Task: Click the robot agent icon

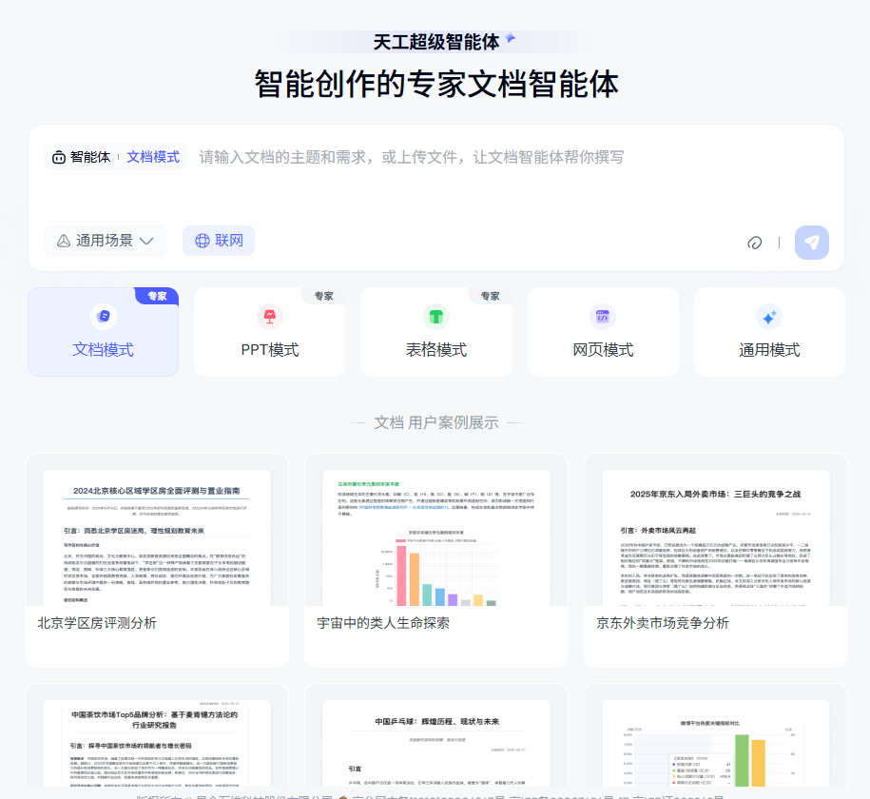Action: [59, 158]
